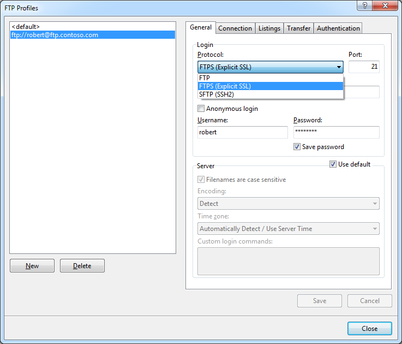Select the <default> profile entry

(26, 26)
